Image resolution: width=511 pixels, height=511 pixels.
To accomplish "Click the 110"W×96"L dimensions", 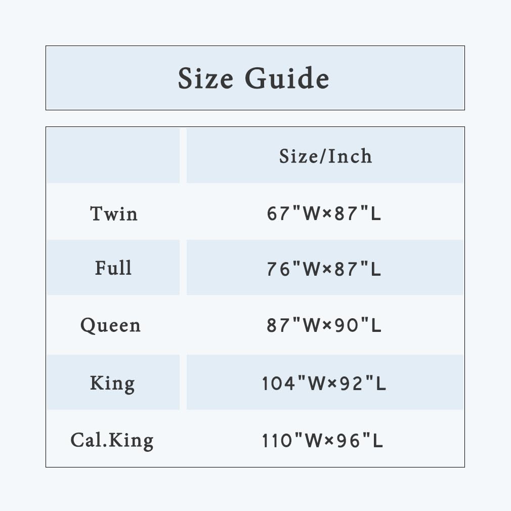I will pos(322,441).
